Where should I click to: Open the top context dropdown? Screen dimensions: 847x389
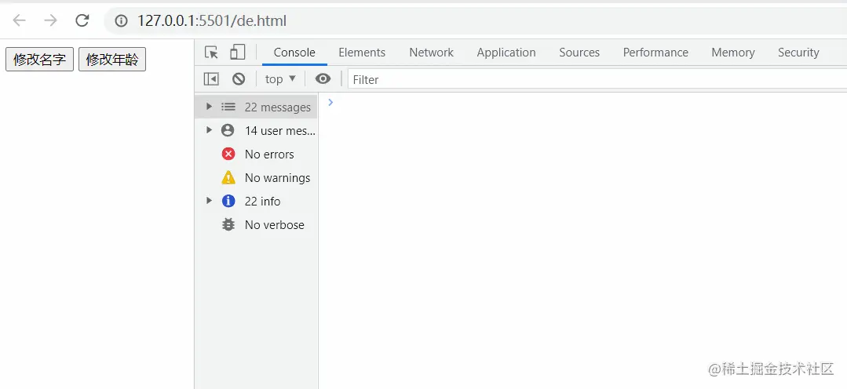pyautogui.click(x=280, y=79)
